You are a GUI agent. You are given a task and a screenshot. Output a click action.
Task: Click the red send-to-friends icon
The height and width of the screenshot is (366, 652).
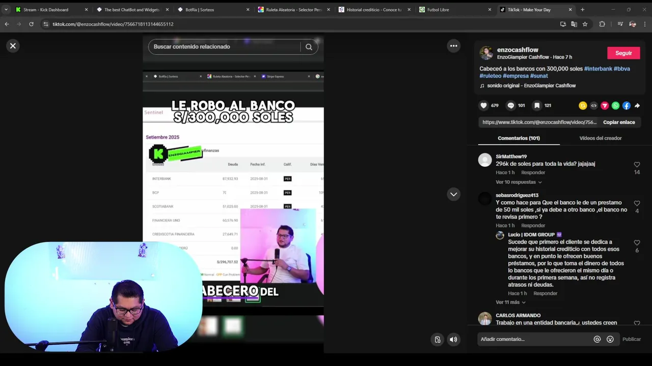coord(605,106)
